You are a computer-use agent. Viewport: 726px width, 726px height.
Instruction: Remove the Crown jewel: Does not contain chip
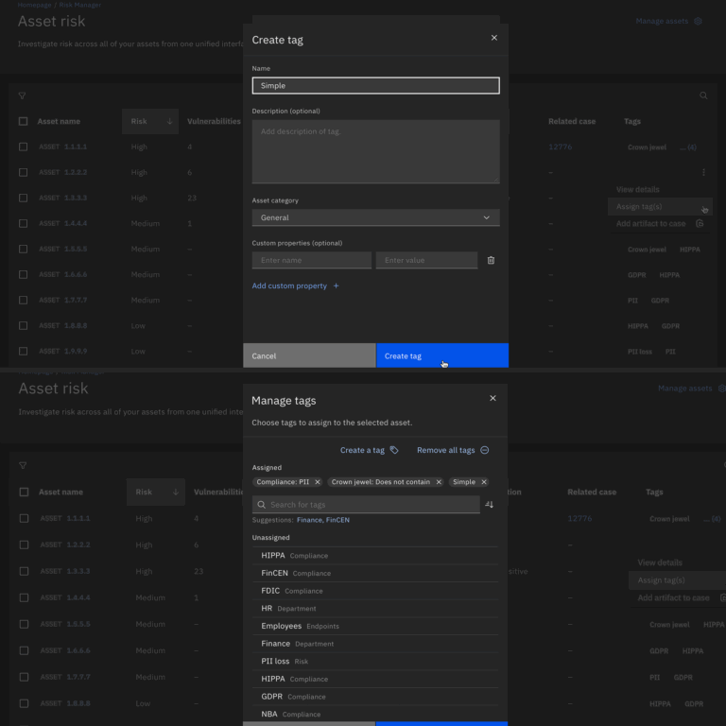(439, 482)
